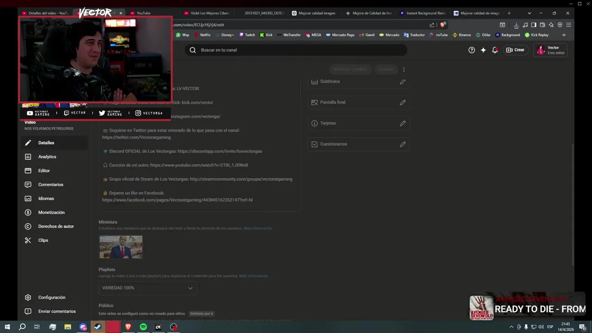Open the Traductor bookmark
This screenshot has height=333, width=592.
[x=414, y=35]
